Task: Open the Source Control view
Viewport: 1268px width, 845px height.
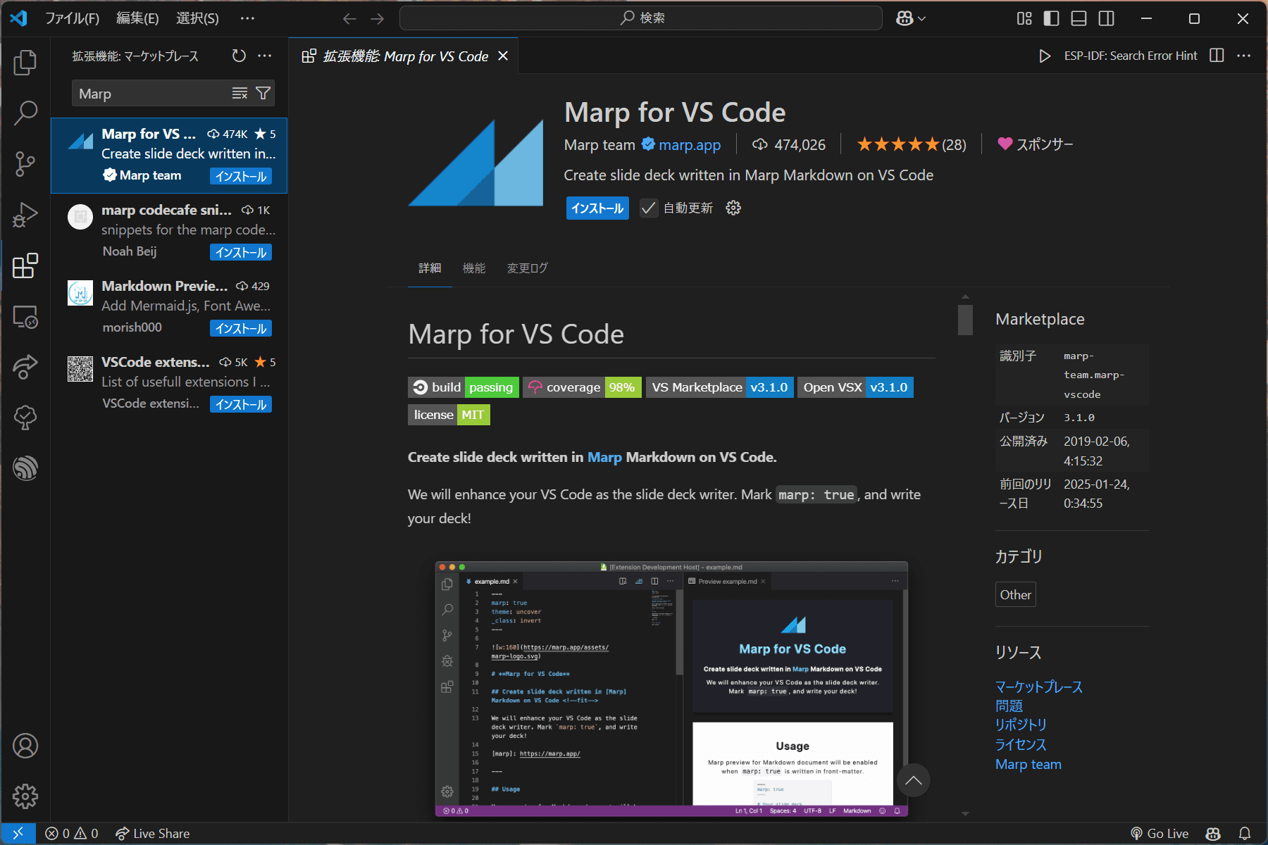Action: [25, 163]
